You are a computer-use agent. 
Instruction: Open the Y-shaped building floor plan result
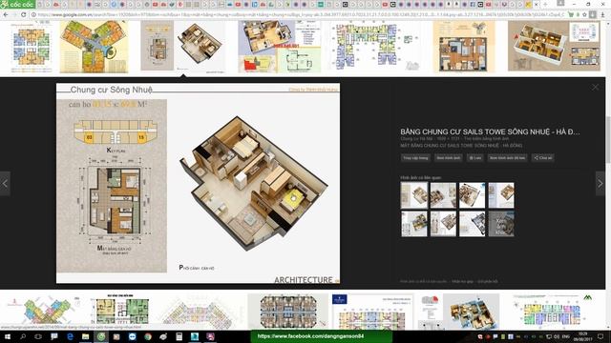point(94,47)
